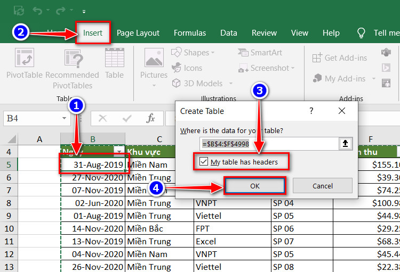Viewport: 400px width, 272px height.
Task: Open the Name Box dropdown
Action: (65, 118)
